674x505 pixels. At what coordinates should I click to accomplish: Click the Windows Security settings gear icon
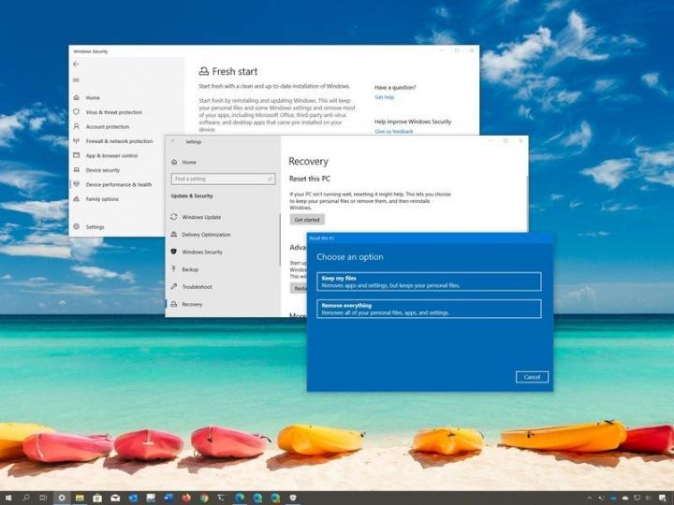77,227
